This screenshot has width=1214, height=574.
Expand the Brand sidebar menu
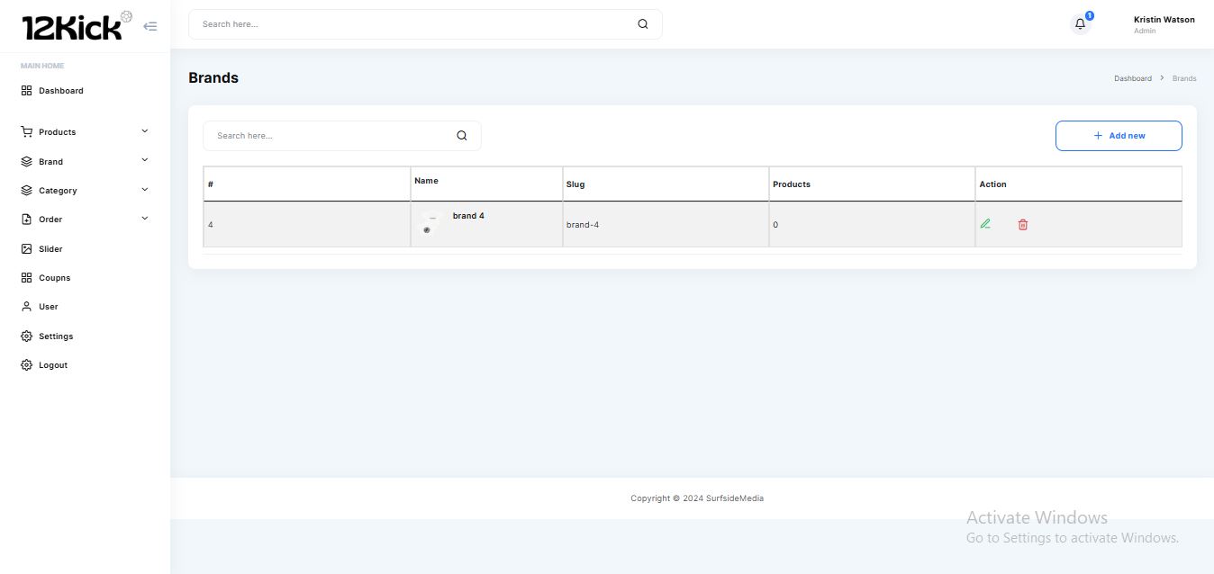51,162
